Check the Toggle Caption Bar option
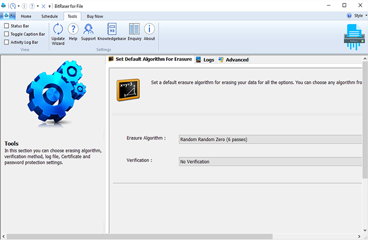The width and height of the screenshot is (368, 240). [7, 34]
